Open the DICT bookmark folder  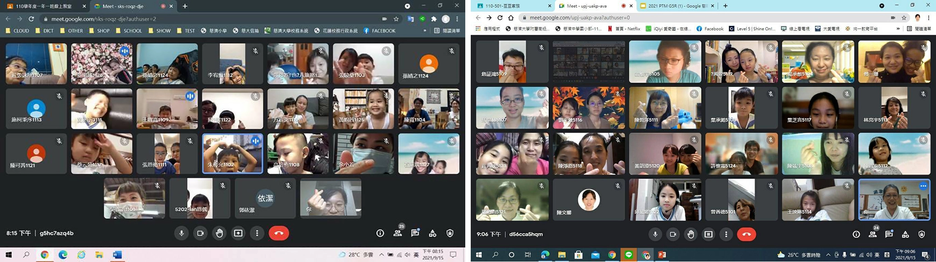coord(45,31)
